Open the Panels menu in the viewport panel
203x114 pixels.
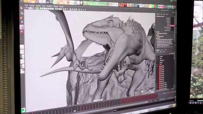point(62,6)
